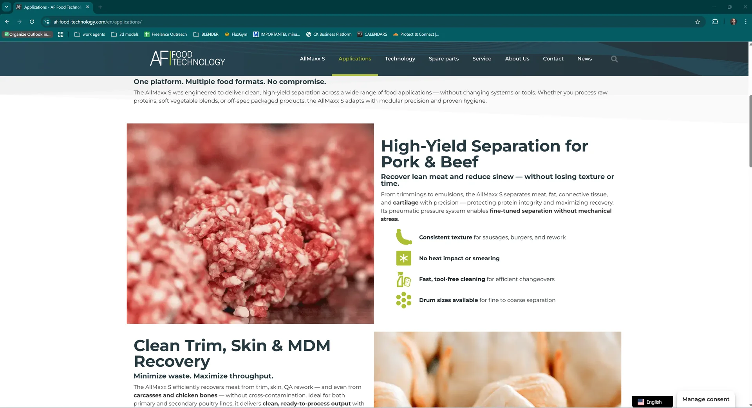Open the work agents bookmark folder
The image size is (752, 408).
click(x=90, y=34)
